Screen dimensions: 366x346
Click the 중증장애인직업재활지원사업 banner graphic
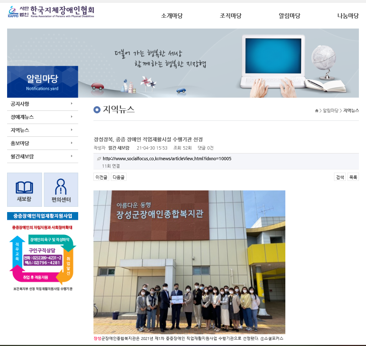(x=43, y=252)
